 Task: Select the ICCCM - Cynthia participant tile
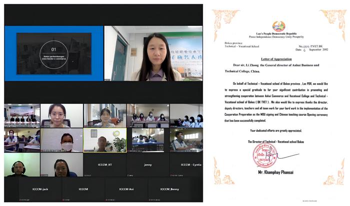tap(186, 164)
